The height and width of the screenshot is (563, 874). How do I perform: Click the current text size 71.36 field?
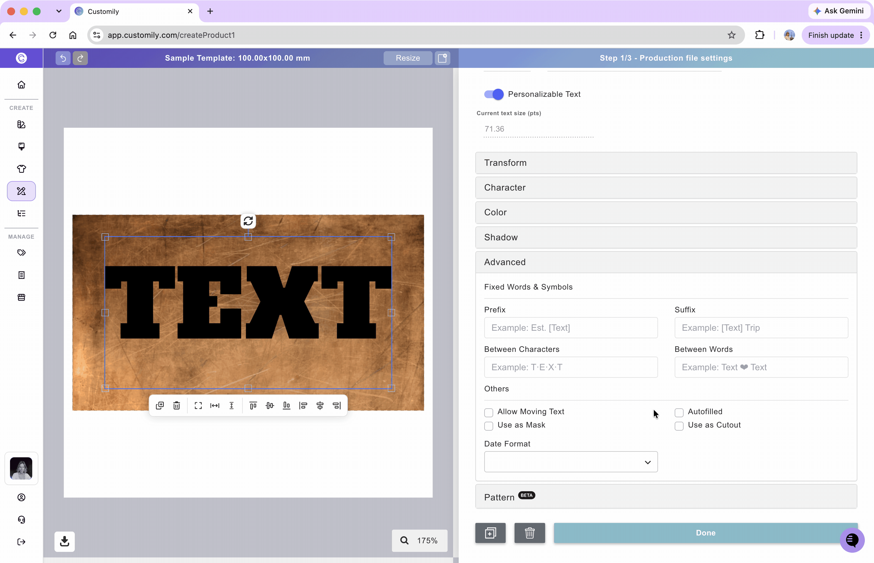click(x=538, y=129)
